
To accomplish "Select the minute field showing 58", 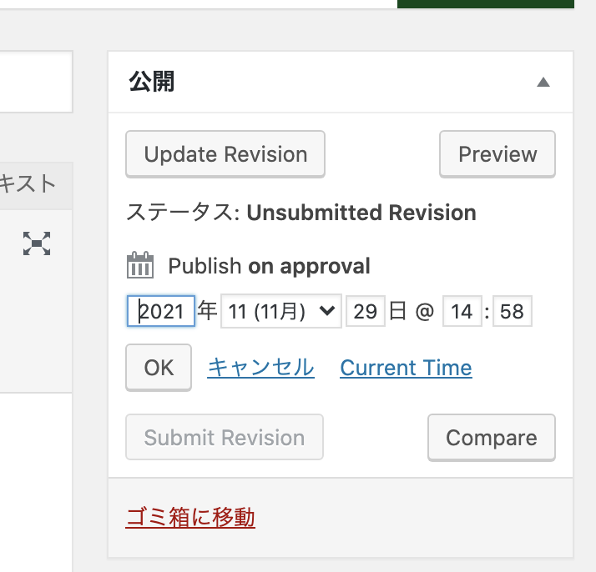I will point(512,311).
